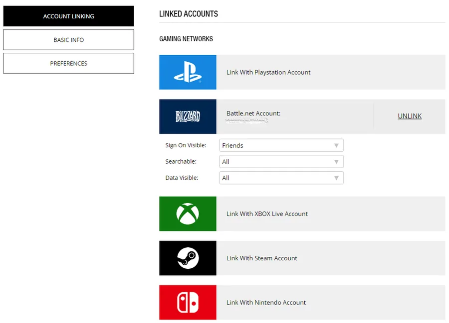Viewport: 449px width, 323px height.
Task: Click the Sign On Visible dropdown arrow
Action: click(336, 146)
